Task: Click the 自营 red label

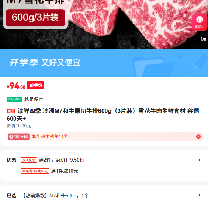Action: click(11, 111)
